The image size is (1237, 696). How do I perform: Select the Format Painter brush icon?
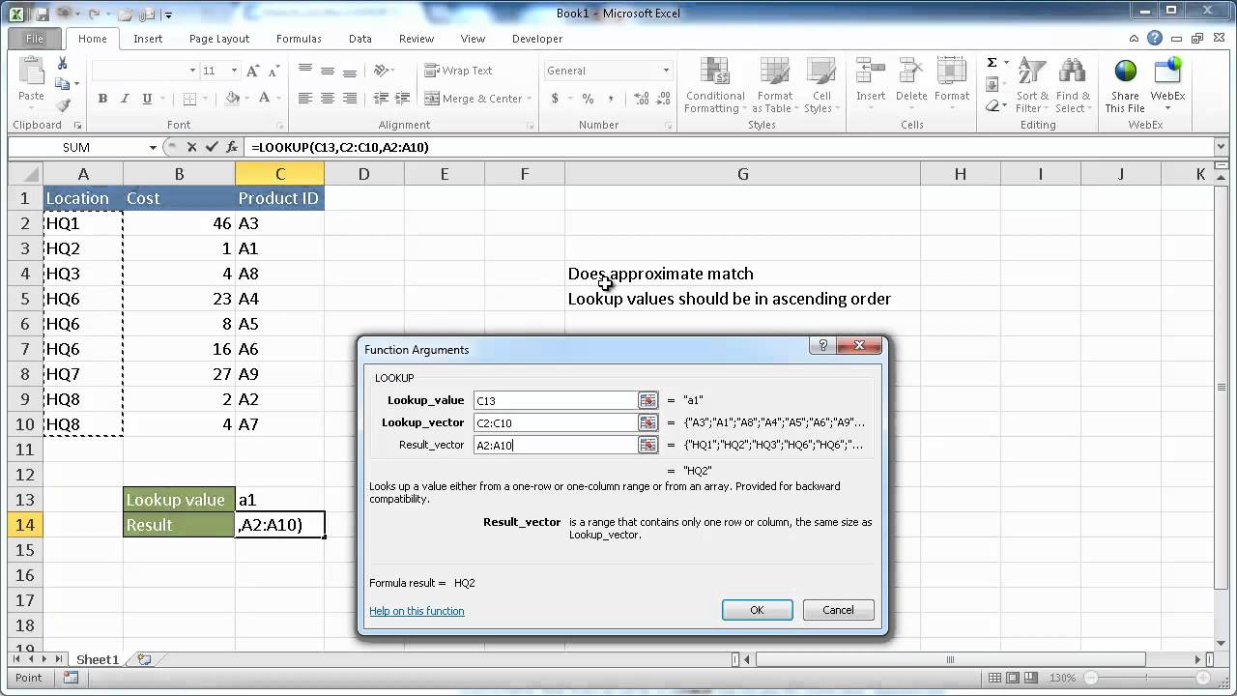(x=63, y=105)
